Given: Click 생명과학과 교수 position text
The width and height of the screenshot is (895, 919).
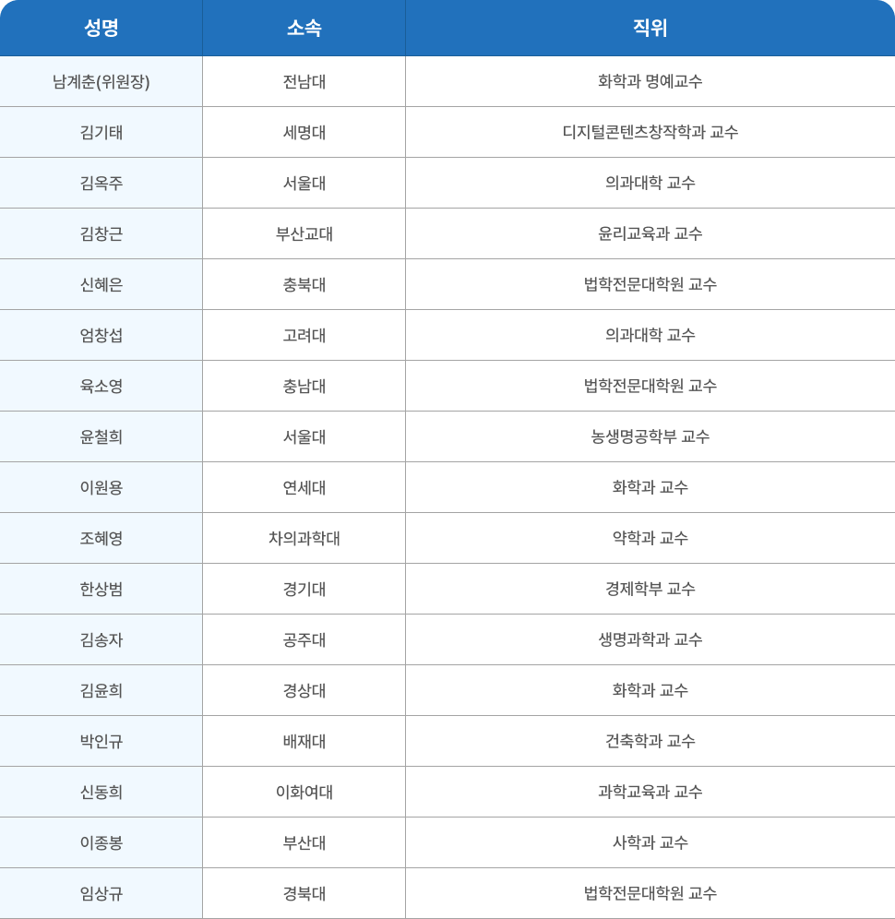Looking at the screenshot, I should pyautogui.click(x=650, y=639).
